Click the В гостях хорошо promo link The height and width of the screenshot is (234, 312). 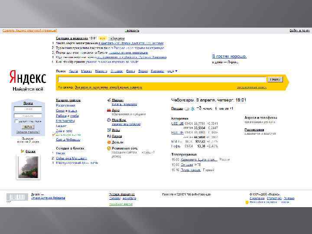pos(229,56)
